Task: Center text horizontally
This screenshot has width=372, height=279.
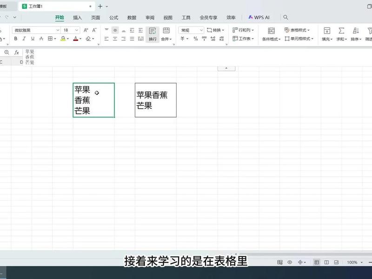Action: point(115,39)
